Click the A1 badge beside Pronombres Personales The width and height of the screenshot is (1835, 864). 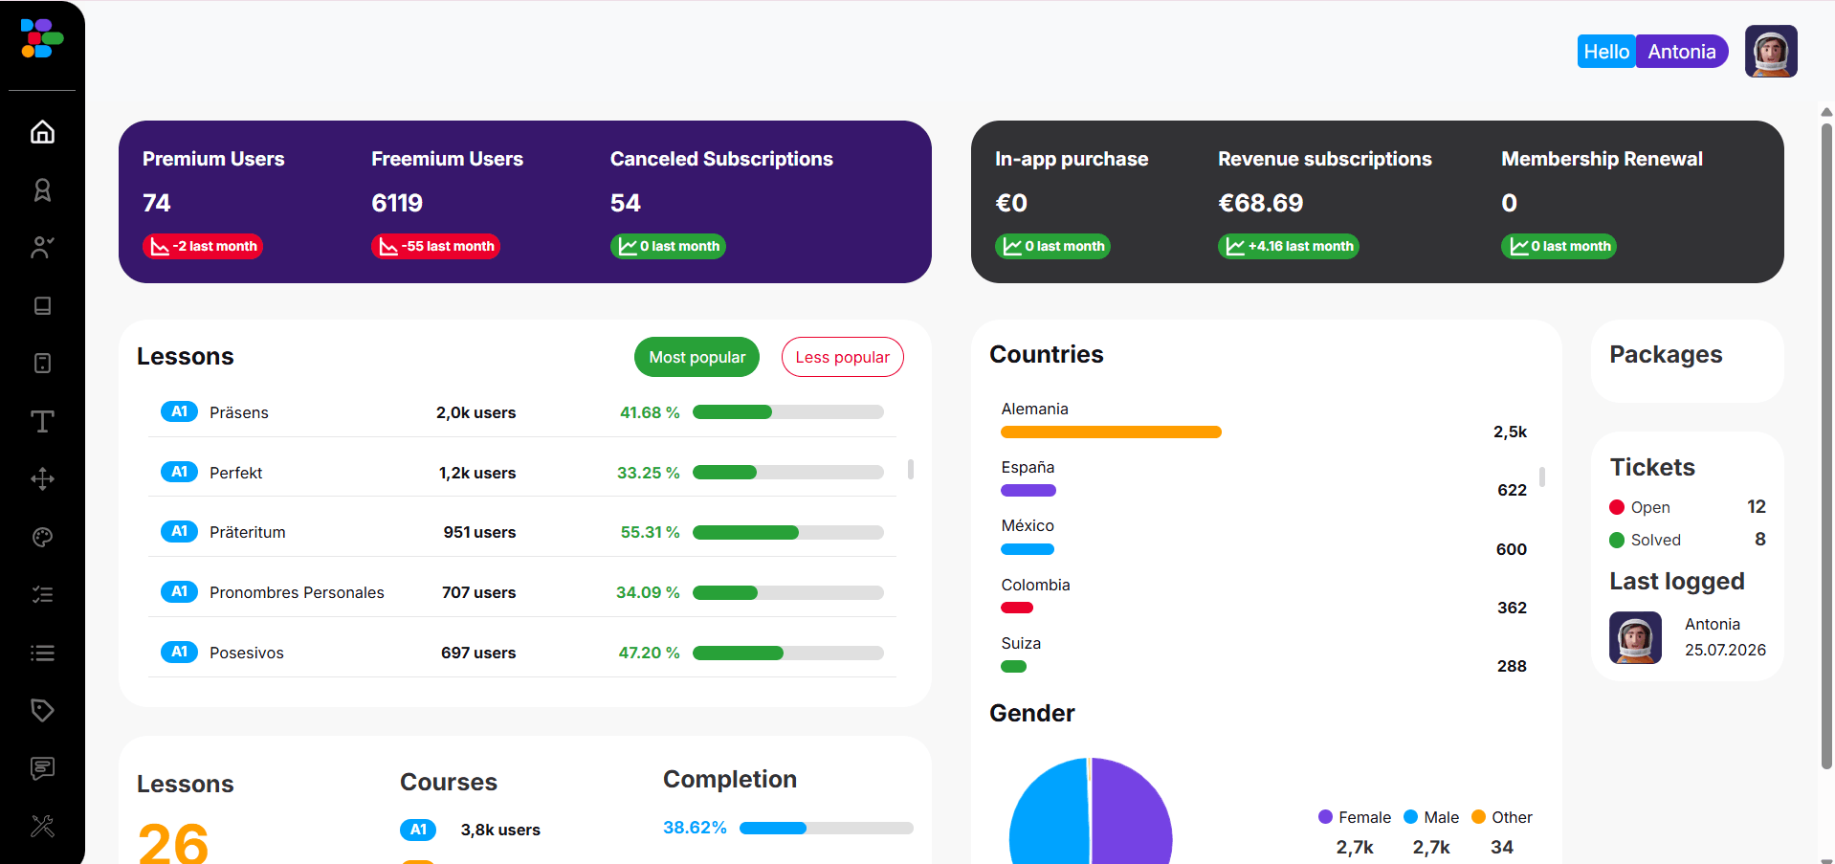[x=179, y=591]
